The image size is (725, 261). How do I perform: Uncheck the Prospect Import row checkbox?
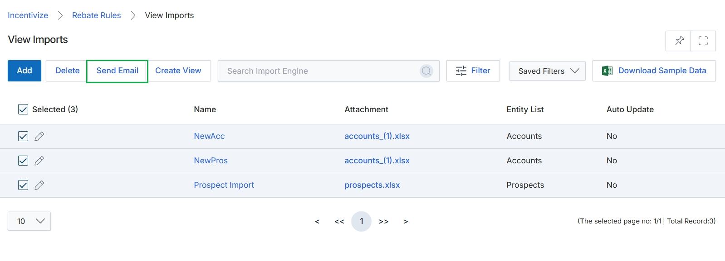pyautogui.click(x=23, y=185)
